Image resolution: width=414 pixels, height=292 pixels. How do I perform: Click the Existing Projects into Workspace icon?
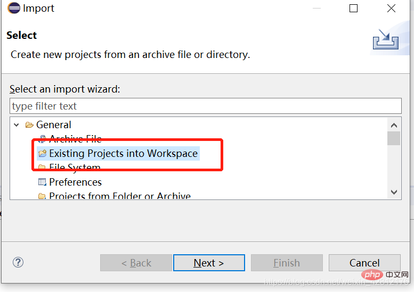point(42,153)
